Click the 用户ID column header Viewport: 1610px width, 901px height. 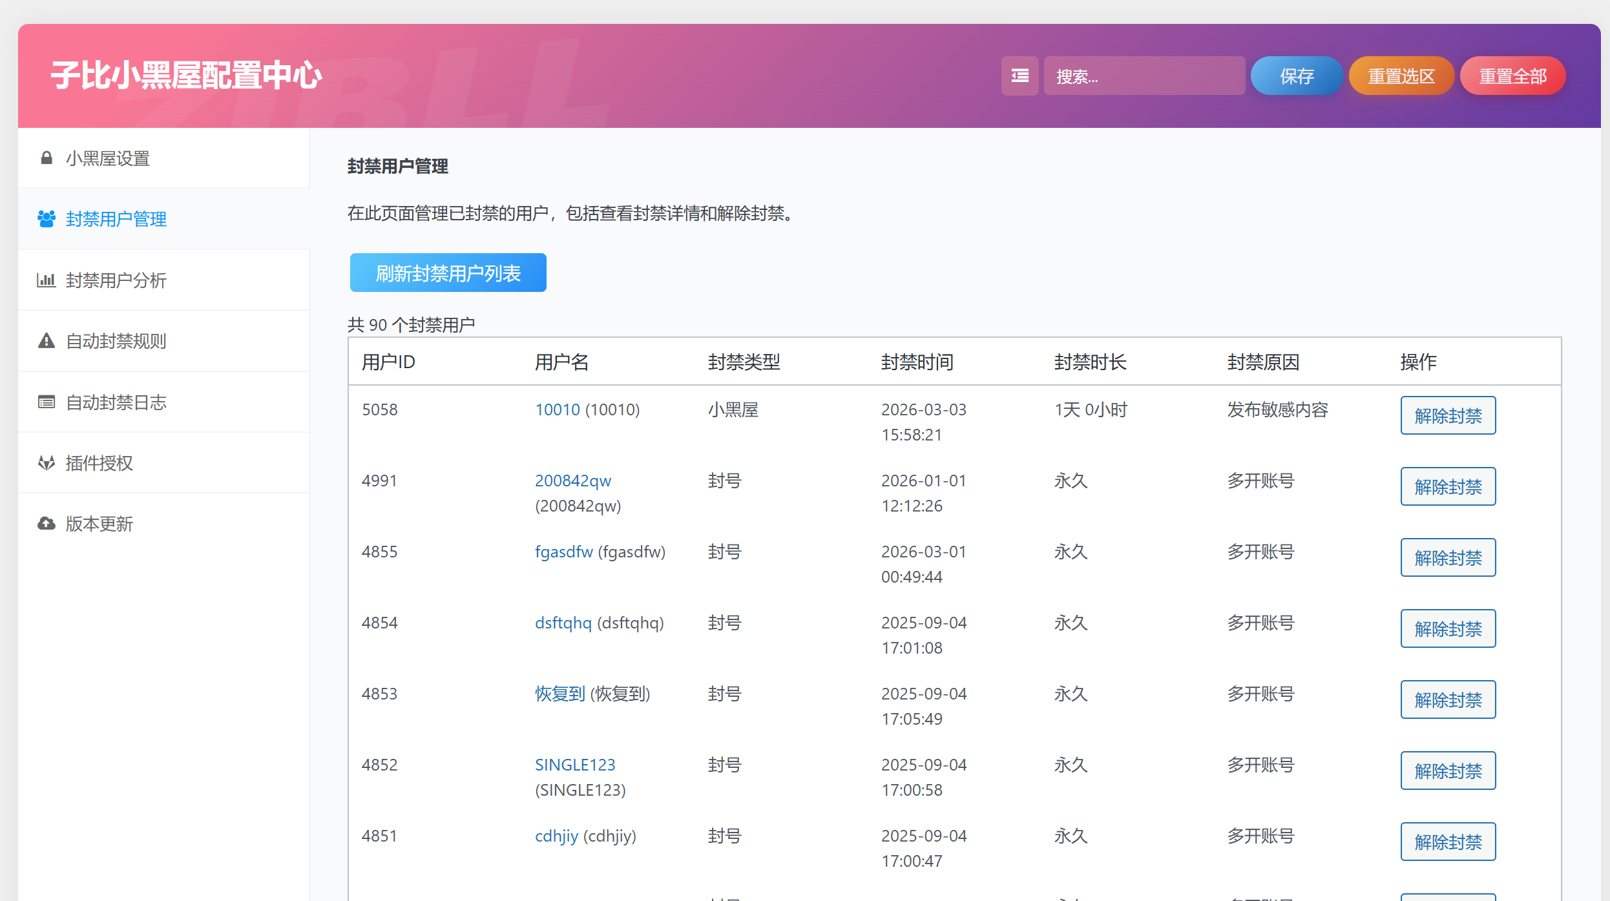tap(388, 362)
